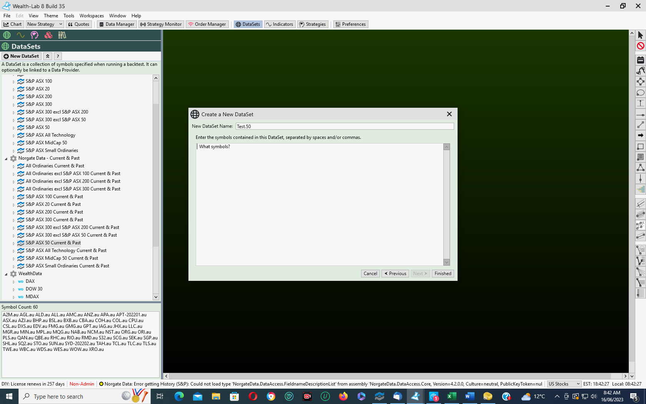Expand the S&P ASX MidCap 50 node
The width and height of the screenshot is (646, 404).
14,143
